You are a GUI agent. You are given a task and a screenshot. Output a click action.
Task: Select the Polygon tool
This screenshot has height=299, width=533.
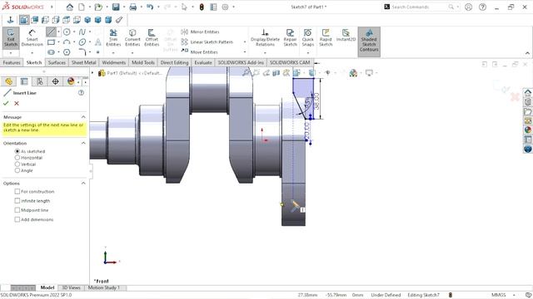[67, 52]
